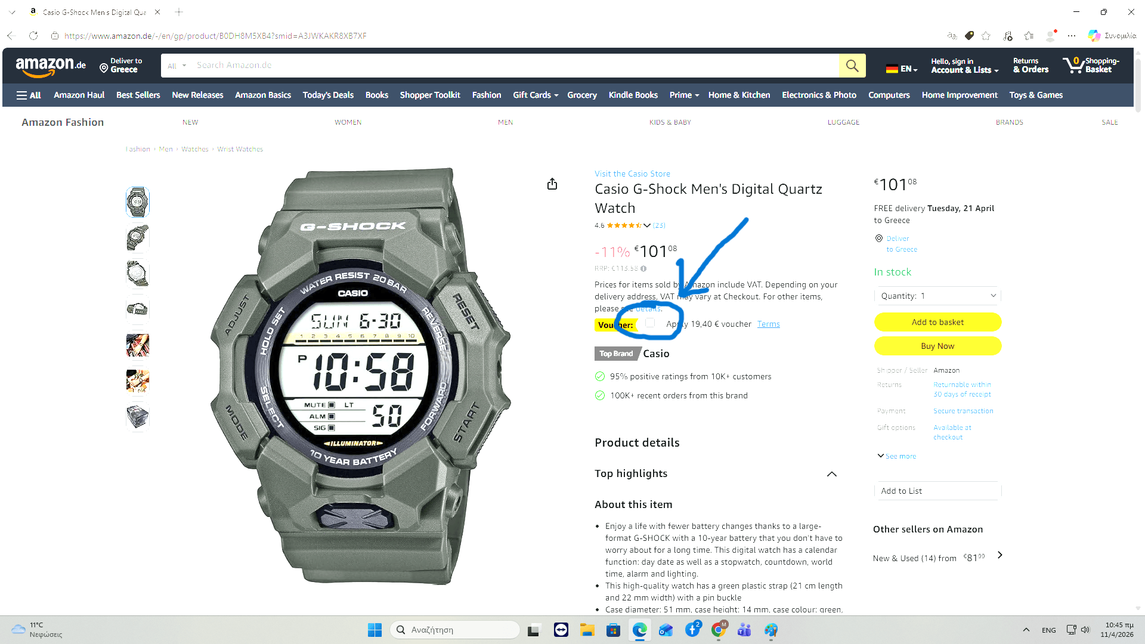1145x644 pixels.
Task: Click Secure transaction link
Action: point(963,411)
